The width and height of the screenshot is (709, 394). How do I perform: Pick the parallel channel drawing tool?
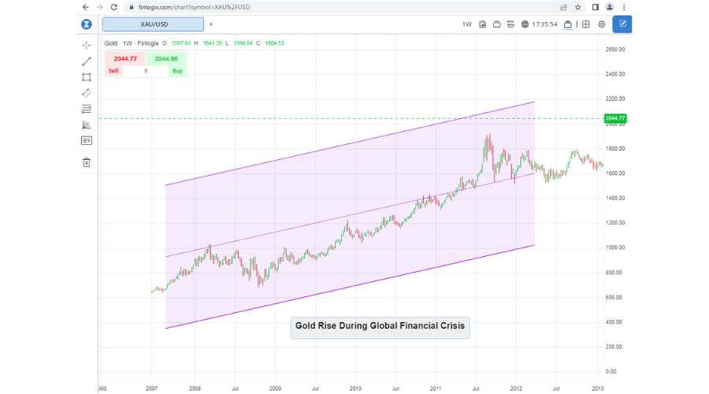87,93
